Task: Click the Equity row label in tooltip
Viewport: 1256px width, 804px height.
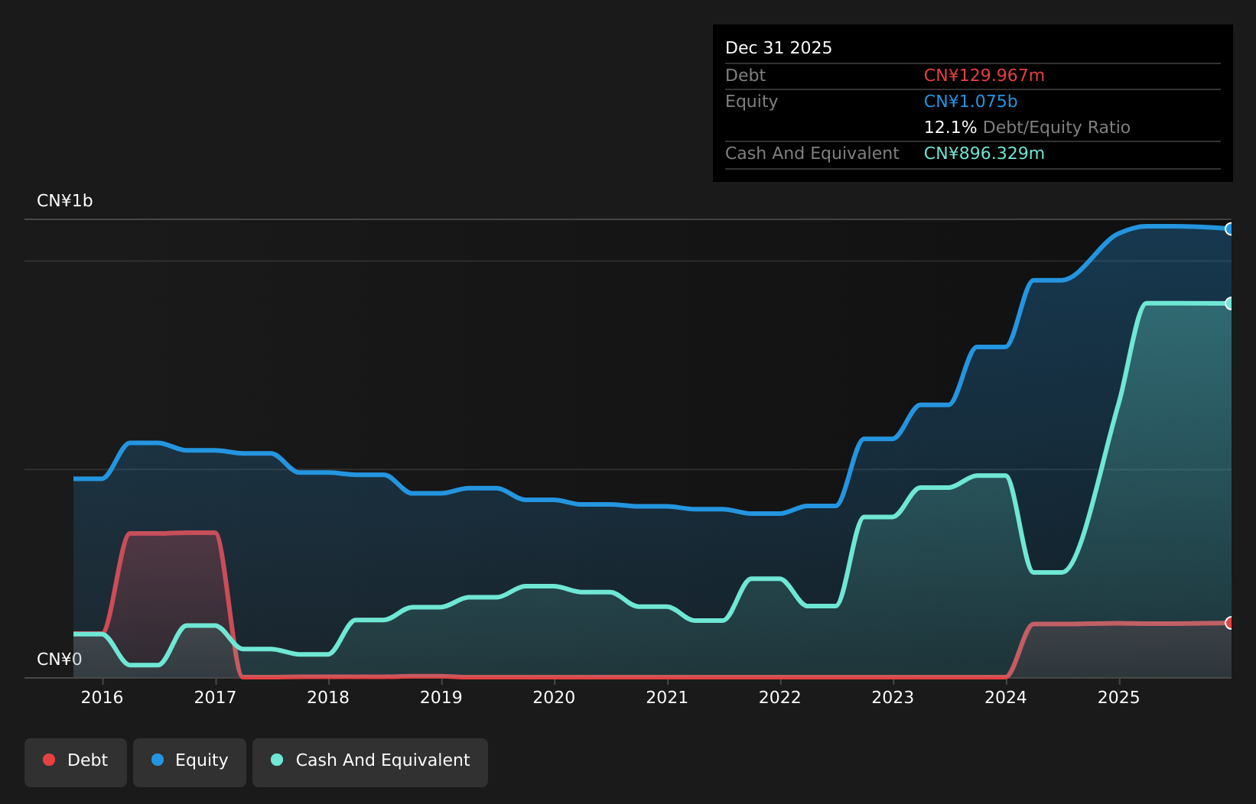Action: [x=752, y=102]
